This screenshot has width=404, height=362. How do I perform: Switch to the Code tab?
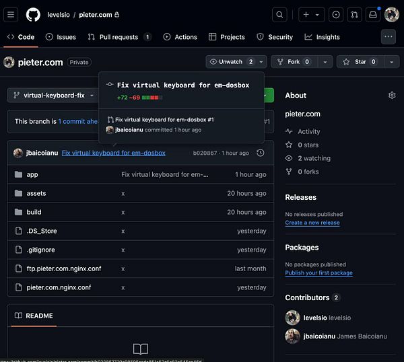pyautogui.click(x=21, y=37)
